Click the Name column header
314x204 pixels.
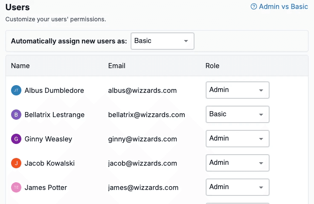click(x=20, y=66)
